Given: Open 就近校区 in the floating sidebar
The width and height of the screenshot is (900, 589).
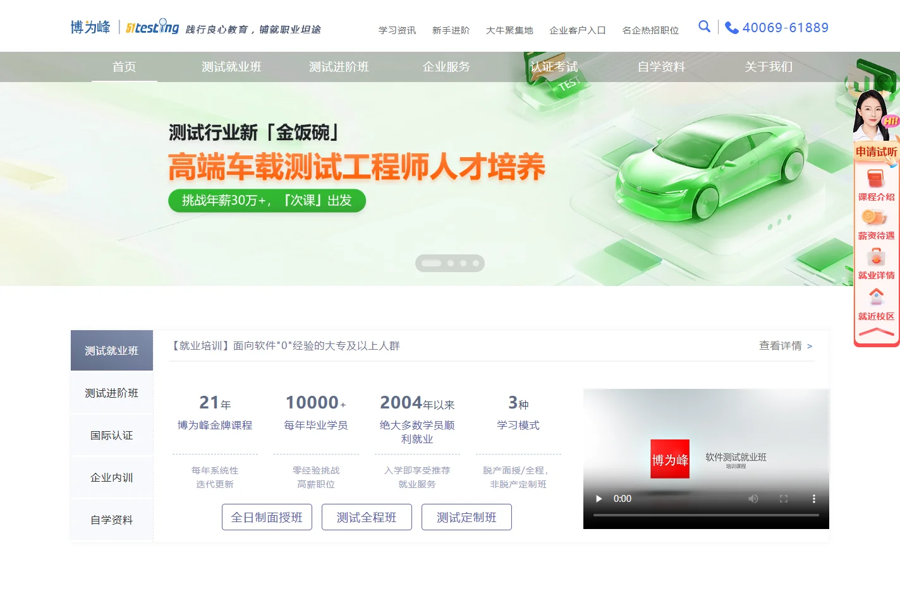Looking at the screenshot, I should coord(876,305).
